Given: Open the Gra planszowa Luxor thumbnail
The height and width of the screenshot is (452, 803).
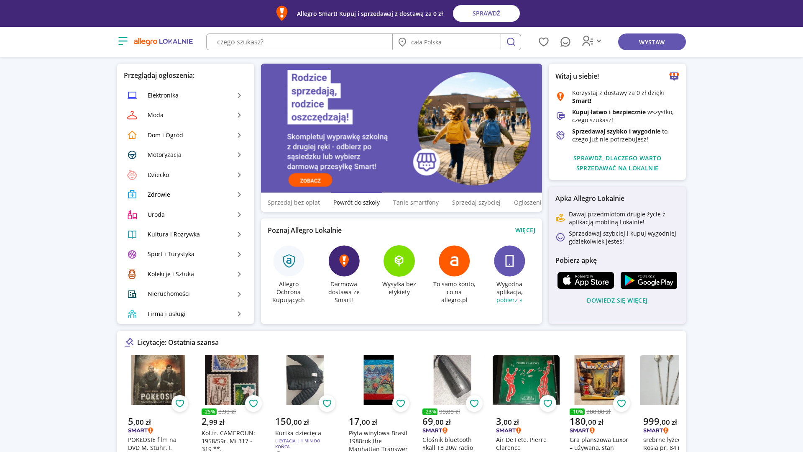Looking at the screenshot, I should pos(600,380).
